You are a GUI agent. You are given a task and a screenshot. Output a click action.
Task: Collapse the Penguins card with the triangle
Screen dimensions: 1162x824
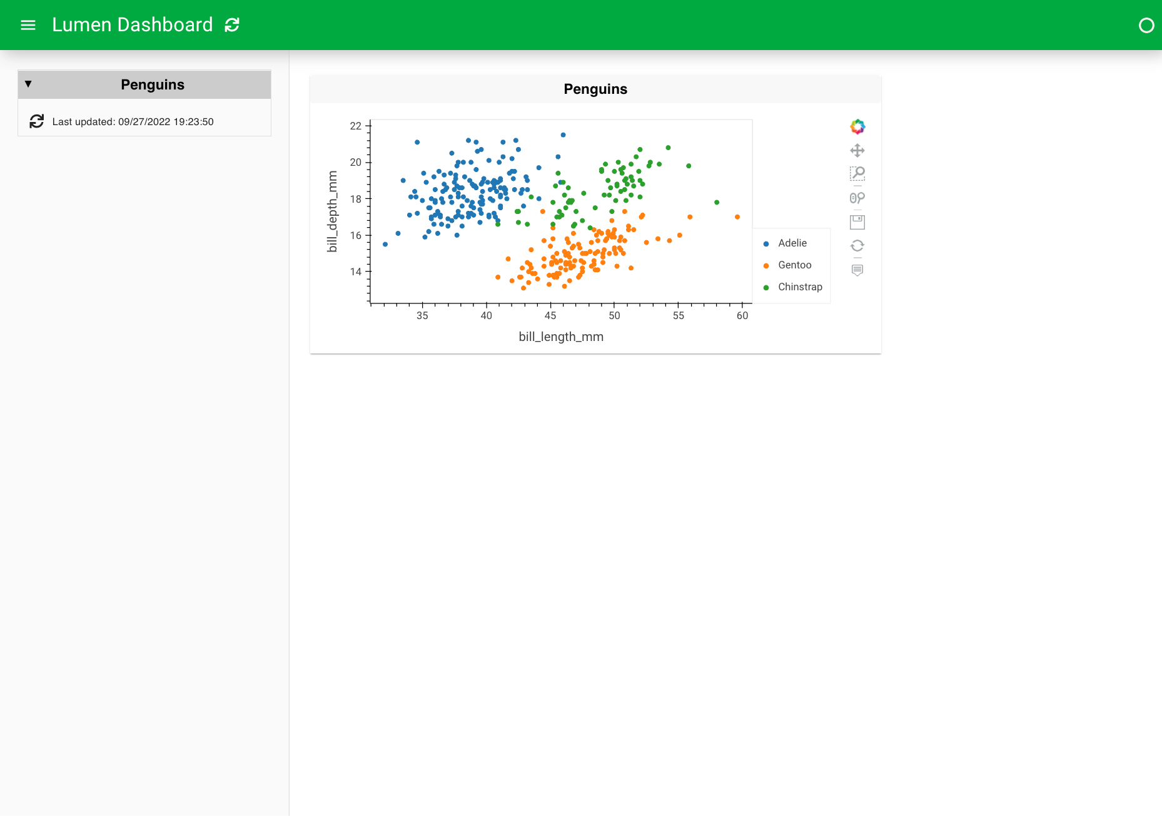click(28, 83)
